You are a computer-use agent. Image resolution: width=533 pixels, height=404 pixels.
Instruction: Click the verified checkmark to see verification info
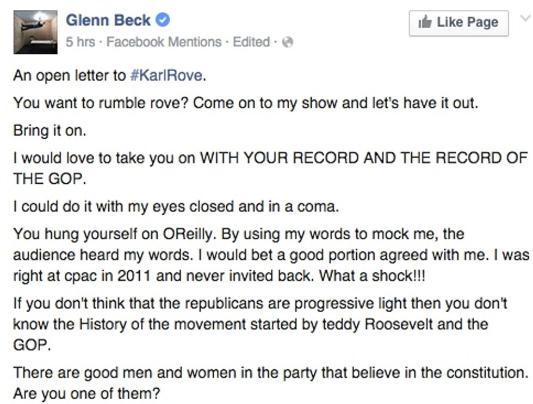(162, 20)
